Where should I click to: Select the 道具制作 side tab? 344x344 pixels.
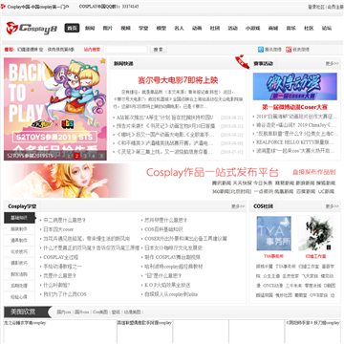19,240
